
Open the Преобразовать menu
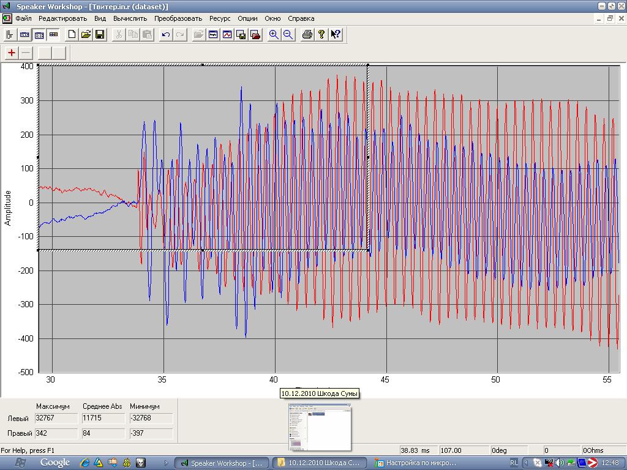(178, 18)
